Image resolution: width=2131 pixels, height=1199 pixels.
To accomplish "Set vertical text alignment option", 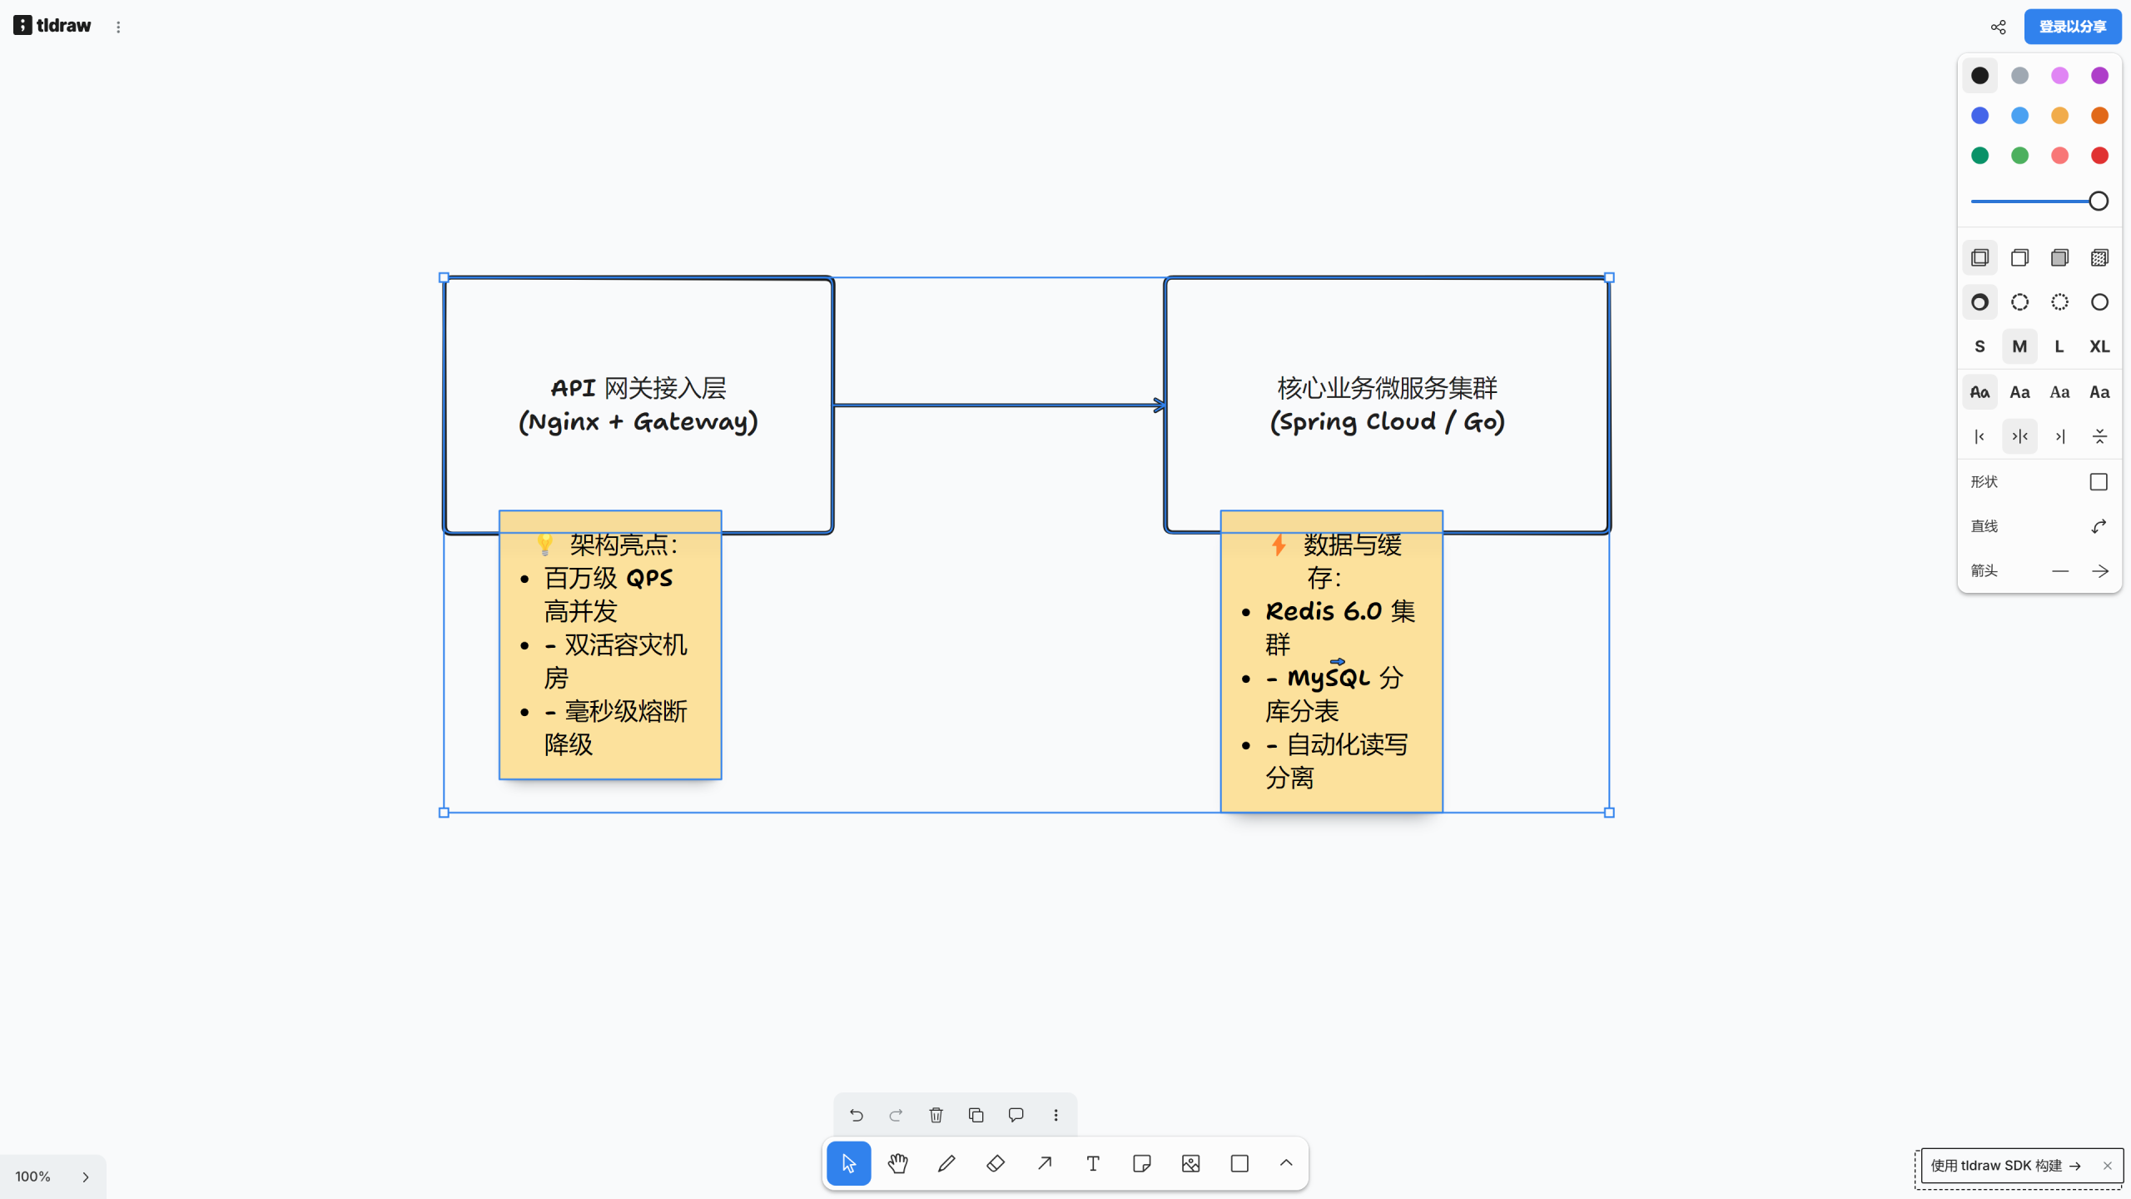I will (2099, 436).
